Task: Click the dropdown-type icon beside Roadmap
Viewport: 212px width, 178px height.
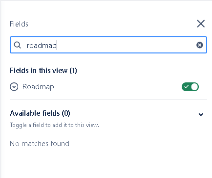Action: point(14,87)
